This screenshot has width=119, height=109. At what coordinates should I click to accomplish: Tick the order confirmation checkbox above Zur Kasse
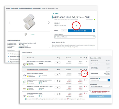coord(90,91)
